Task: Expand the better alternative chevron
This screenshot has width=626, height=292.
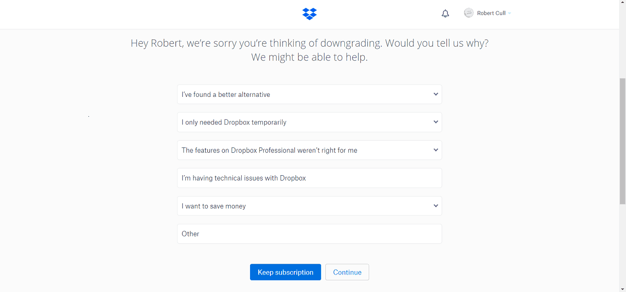Action: tap(436, 94)
